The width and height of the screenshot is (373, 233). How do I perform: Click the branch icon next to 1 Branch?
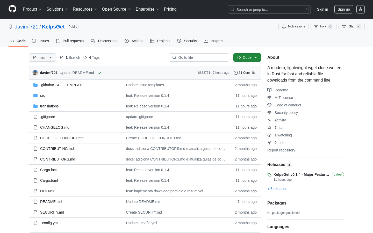61,57
